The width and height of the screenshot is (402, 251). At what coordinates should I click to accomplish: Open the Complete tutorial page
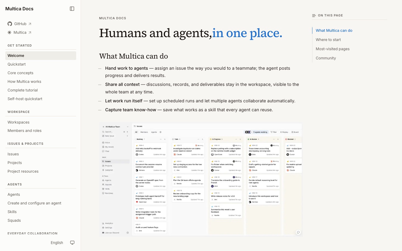(x=41, y=90)
